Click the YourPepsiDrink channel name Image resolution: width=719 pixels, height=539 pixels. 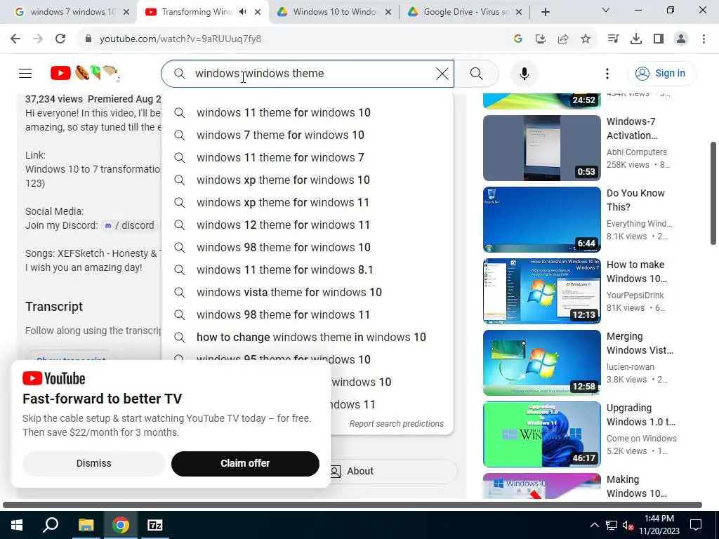635,295
